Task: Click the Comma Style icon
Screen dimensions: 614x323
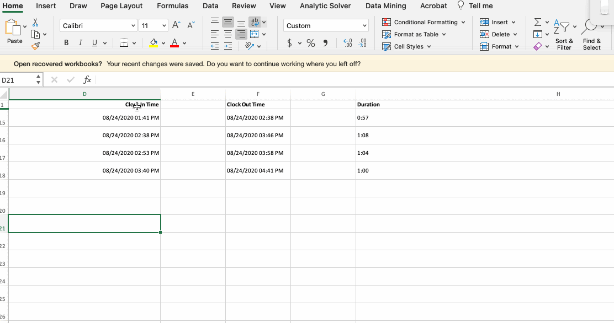Action: tap(325, 42)
